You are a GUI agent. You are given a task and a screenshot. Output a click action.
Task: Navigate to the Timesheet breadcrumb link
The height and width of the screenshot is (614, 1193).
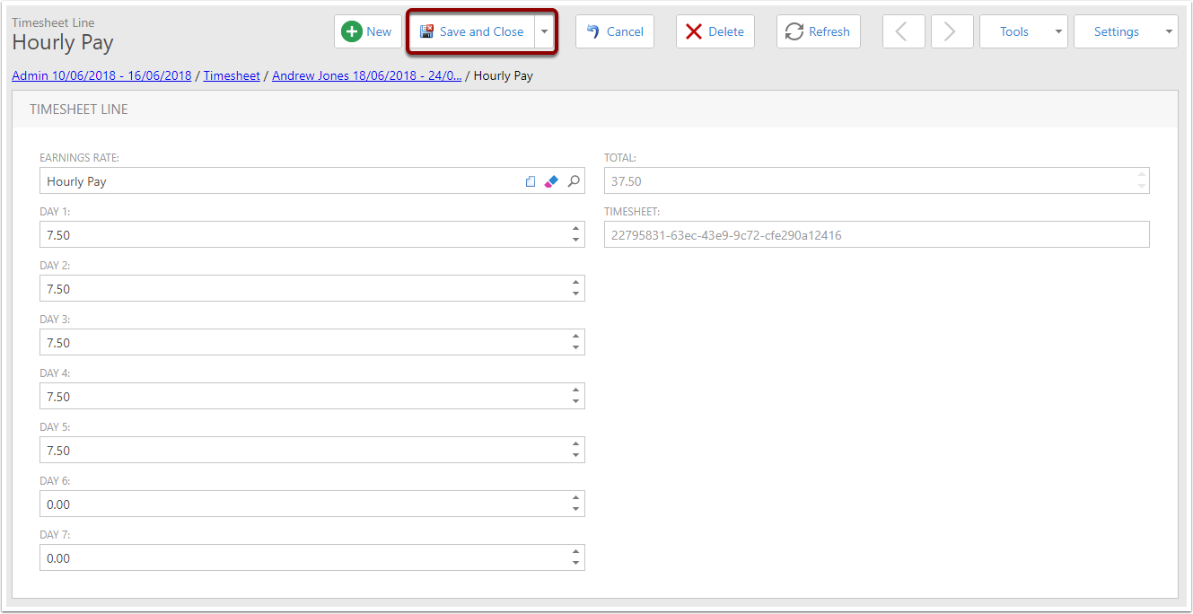pos(232,76)
